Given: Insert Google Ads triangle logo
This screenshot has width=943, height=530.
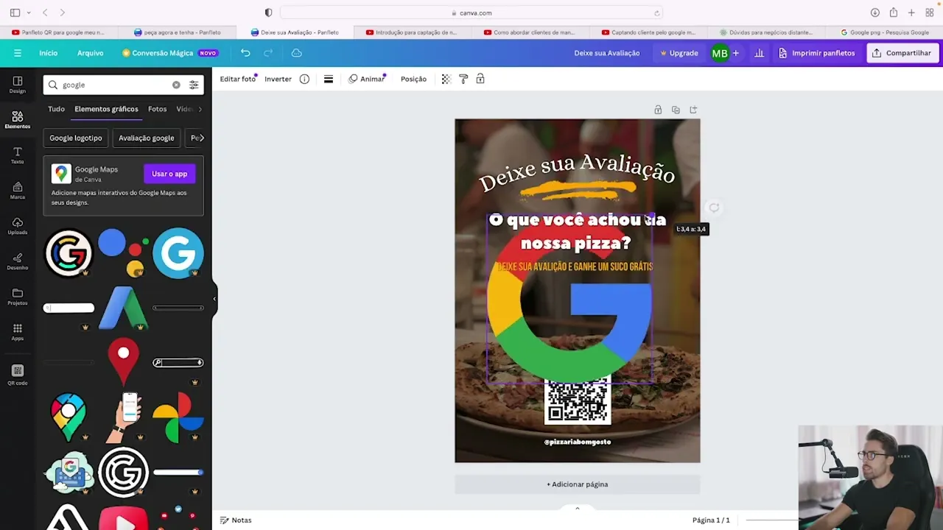Looking at the screenshot, I should (123, 308).
